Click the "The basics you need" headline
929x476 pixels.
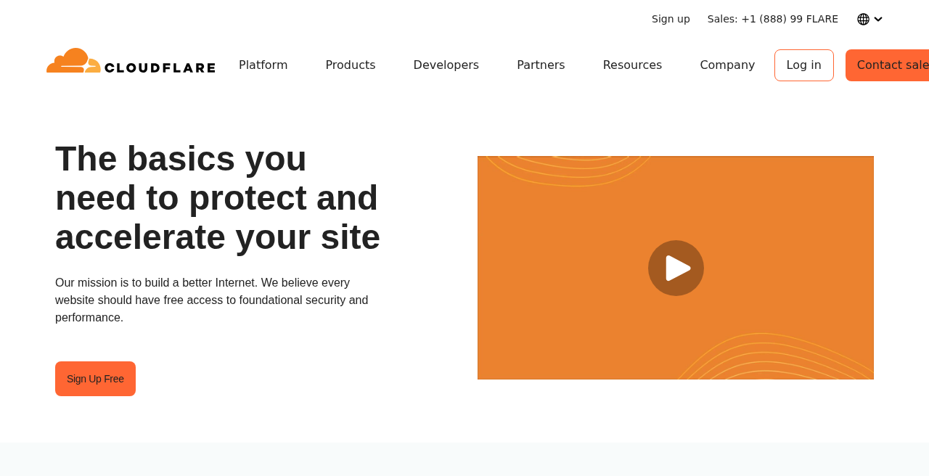point(218,197)
